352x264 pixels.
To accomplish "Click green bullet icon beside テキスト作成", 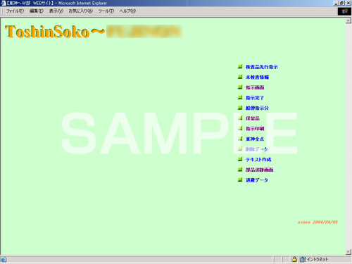I will click(x=240, y=159).
